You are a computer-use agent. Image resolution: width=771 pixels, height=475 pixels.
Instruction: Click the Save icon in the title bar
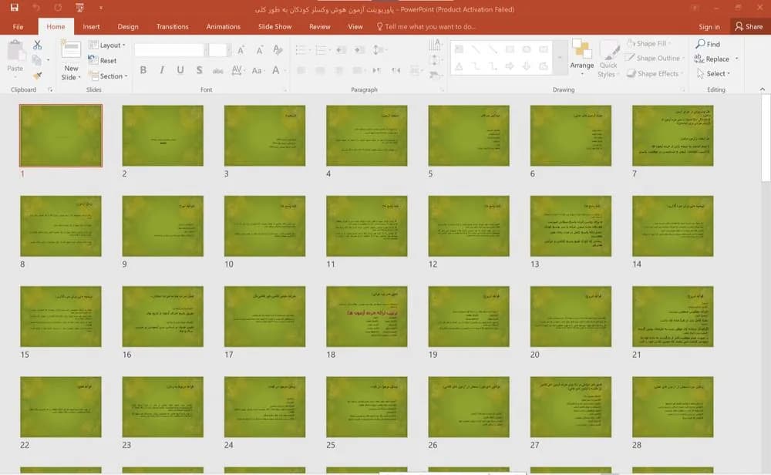tap(14, 8)
